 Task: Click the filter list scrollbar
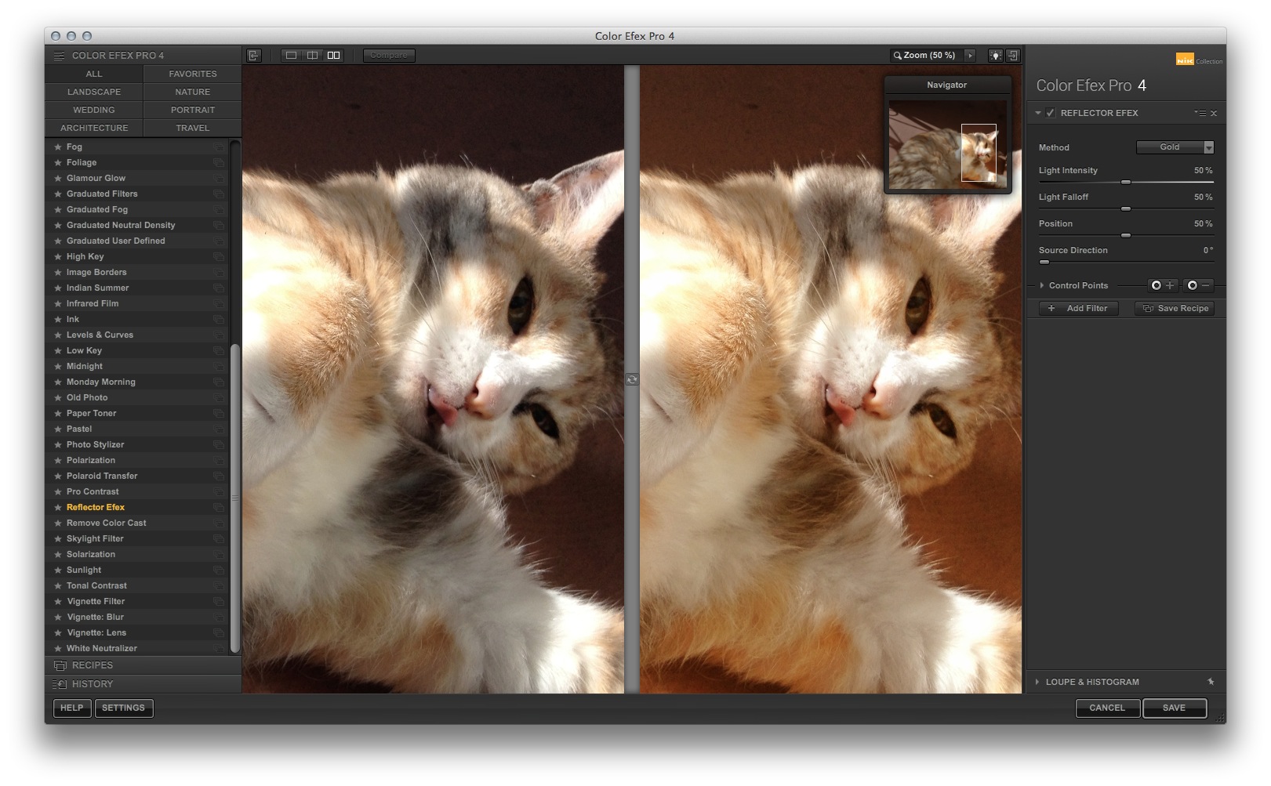[x=234, y=498]
